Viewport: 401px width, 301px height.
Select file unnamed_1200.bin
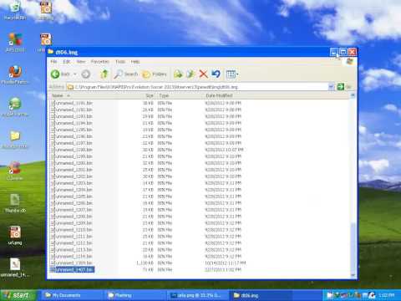click(72, 163)
